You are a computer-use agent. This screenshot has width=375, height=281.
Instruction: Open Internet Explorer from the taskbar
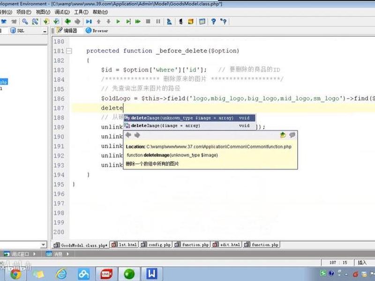pos(61,274)
